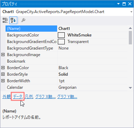Click the WhiteSmoke value text
134x128 pixels.
click(x=80, y=35)
